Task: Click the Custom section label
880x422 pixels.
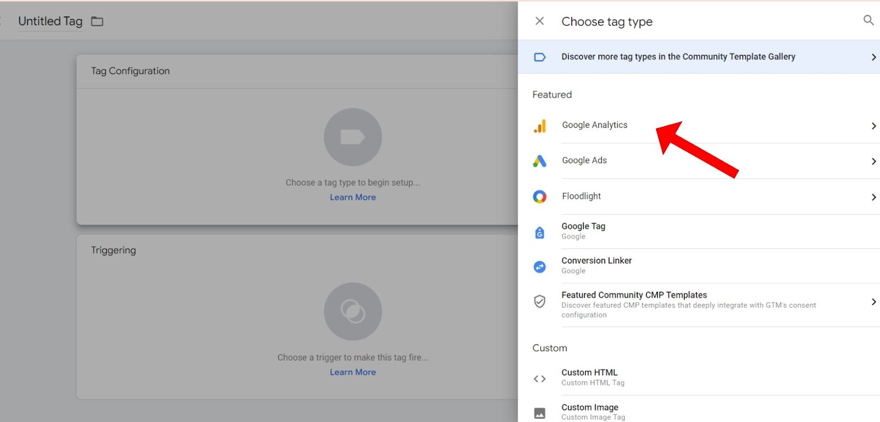Action: 549,348
